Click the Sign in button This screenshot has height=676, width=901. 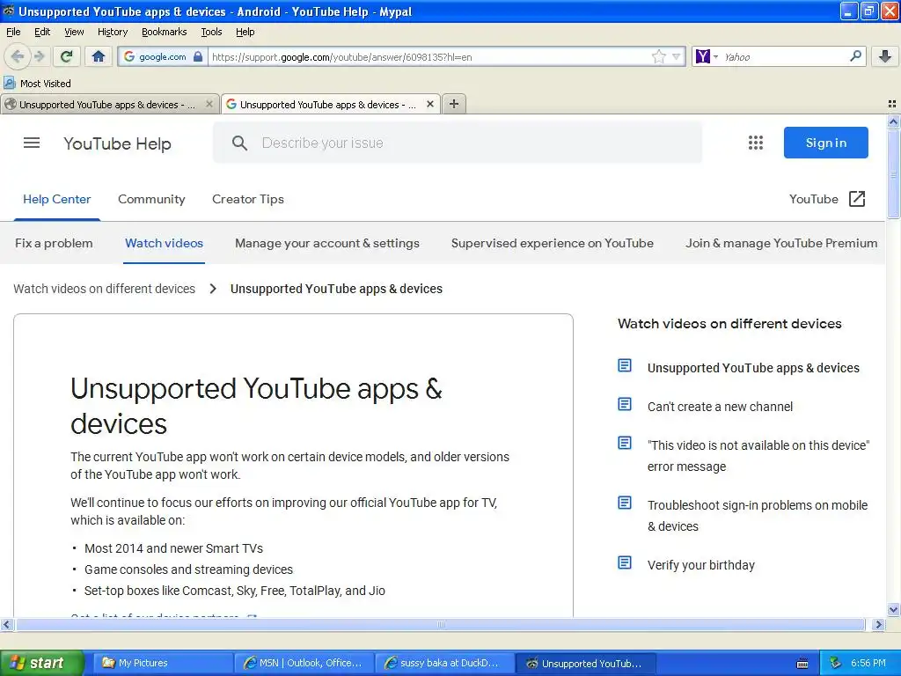click(825, 143)
